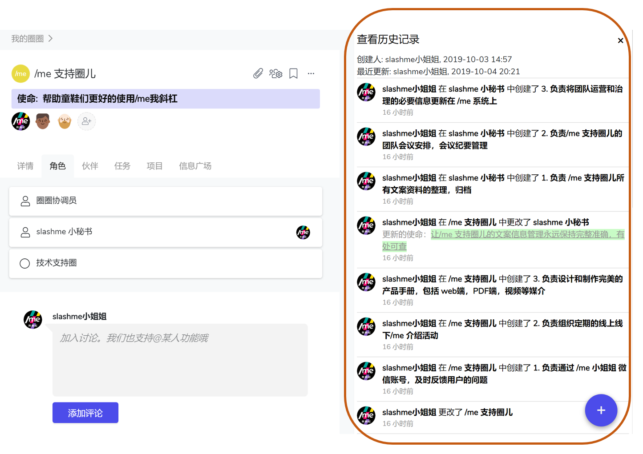The image size is (643, 454).
Task: Open the three-dots more options menu
Action: (x=311, y=73)
